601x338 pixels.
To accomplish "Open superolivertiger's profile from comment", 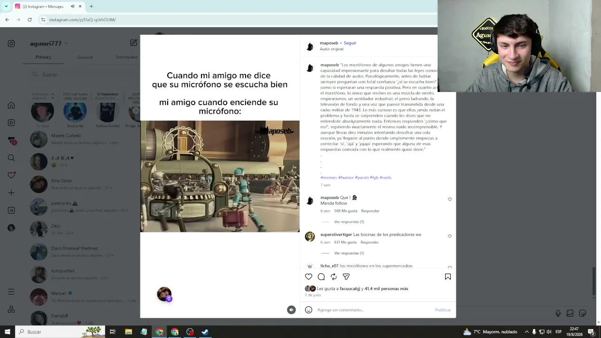I will click(x=336, y=235).
